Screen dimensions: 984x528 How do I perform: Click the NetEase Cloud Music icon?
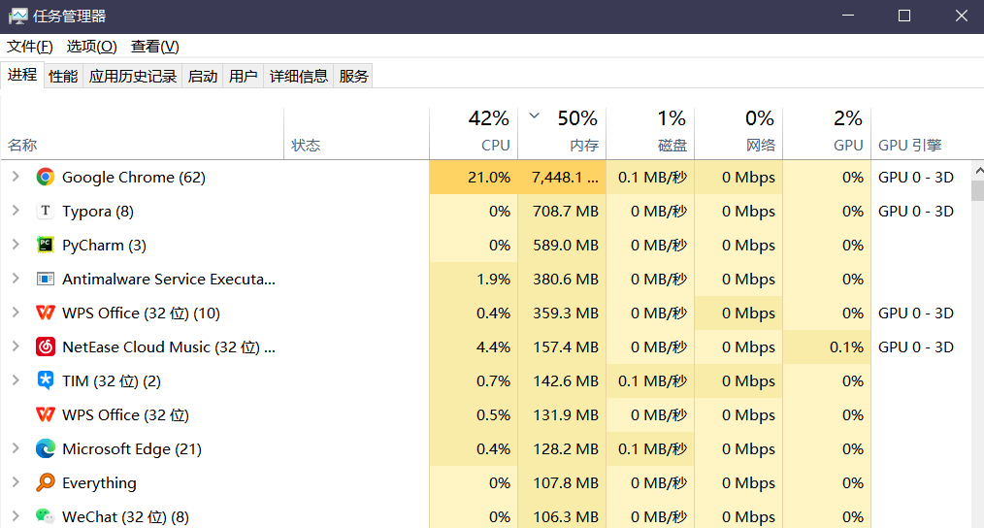(x=45, y=346)
